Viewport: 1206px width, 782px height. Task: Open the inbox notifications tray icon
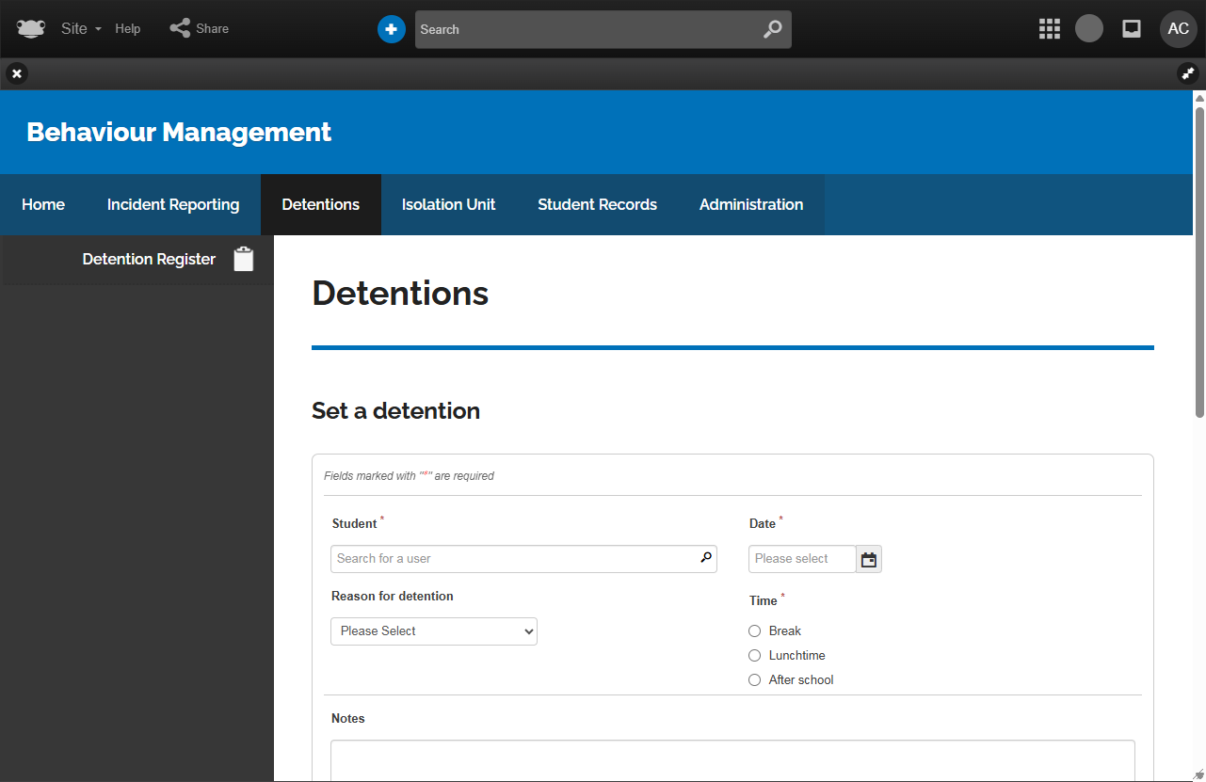point(1132,29)
